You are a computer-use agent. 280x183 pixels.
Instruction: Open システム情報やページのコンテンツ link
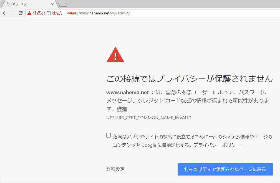(247, 137)
